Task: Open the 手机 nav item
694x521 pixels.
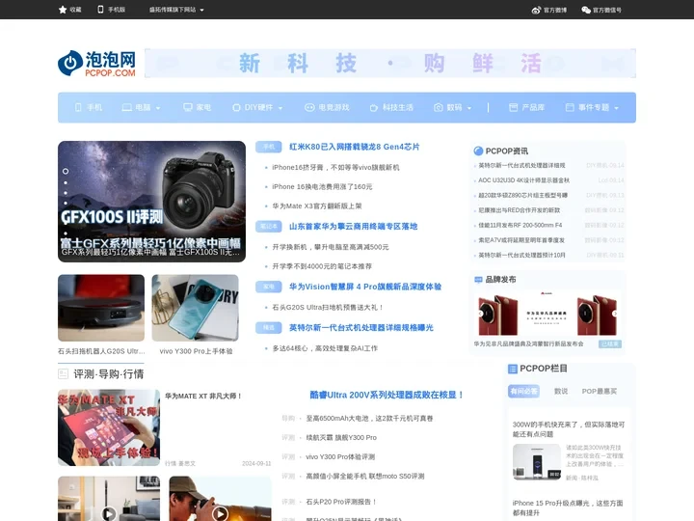Action: (93, 107)
